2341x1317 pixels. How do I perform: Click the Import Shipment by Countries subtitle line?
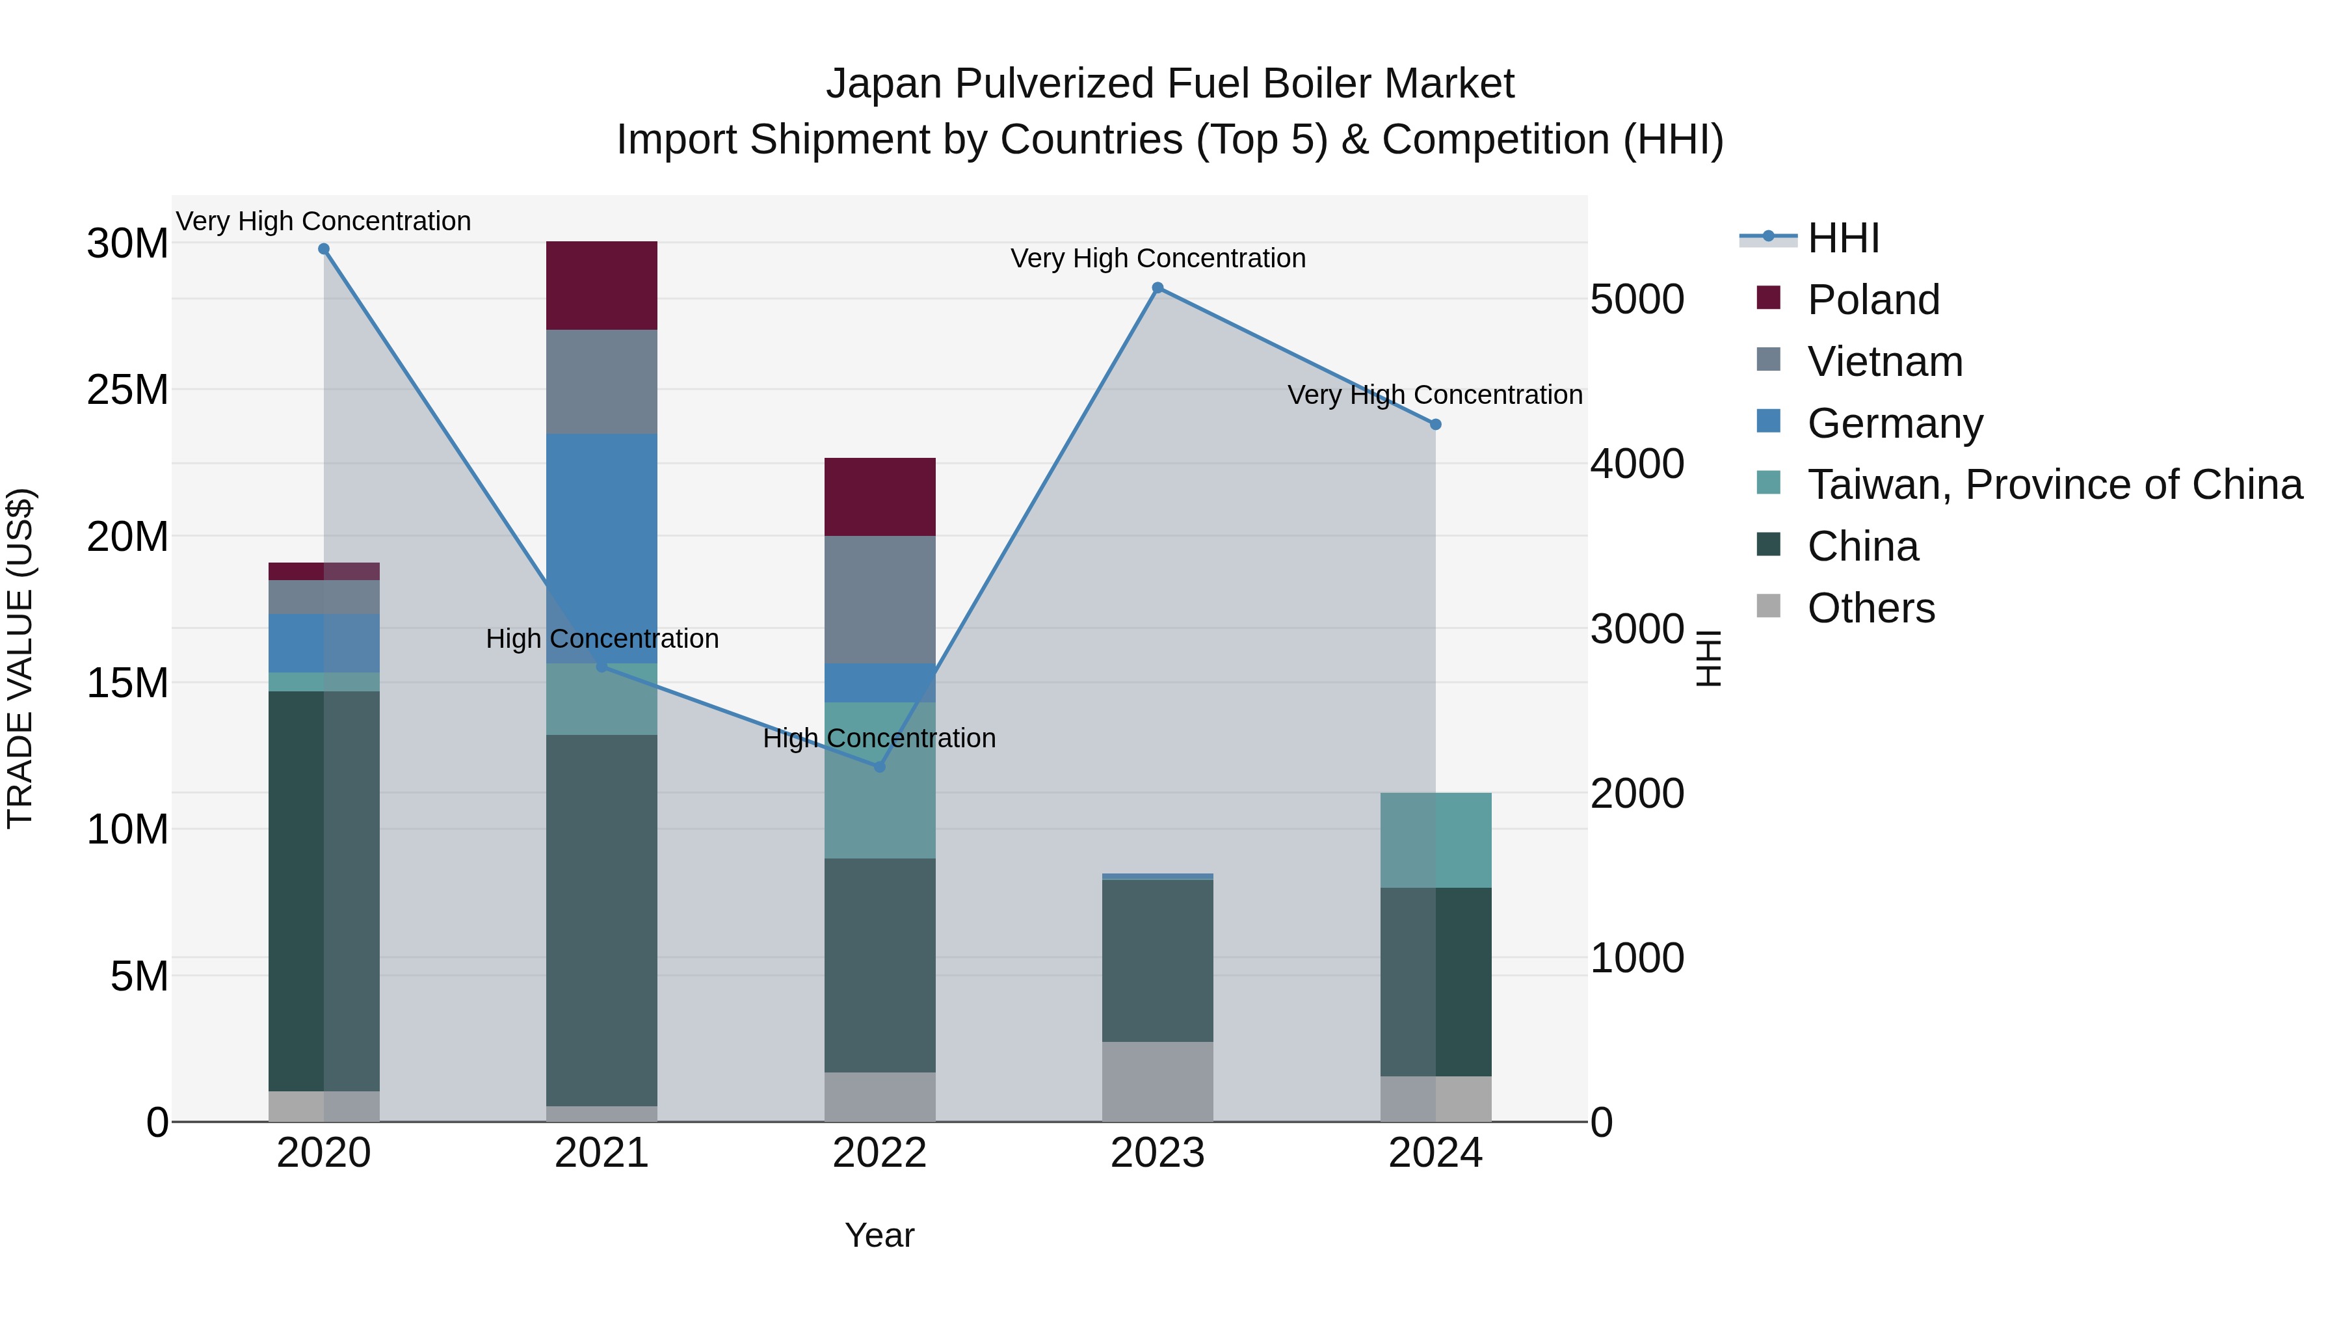(x=1170, y=140)
